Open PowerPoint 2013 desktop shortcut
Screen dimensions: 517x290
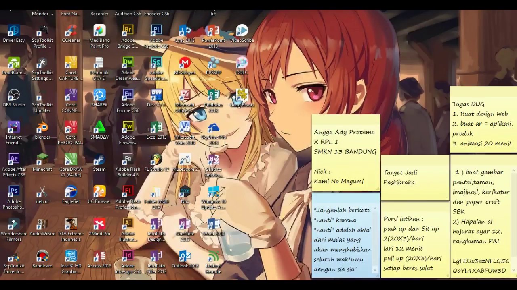point(213,37)
